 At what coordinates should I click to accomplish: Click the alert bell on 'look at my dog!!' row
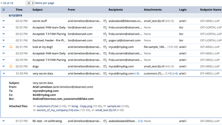point(11,47)
